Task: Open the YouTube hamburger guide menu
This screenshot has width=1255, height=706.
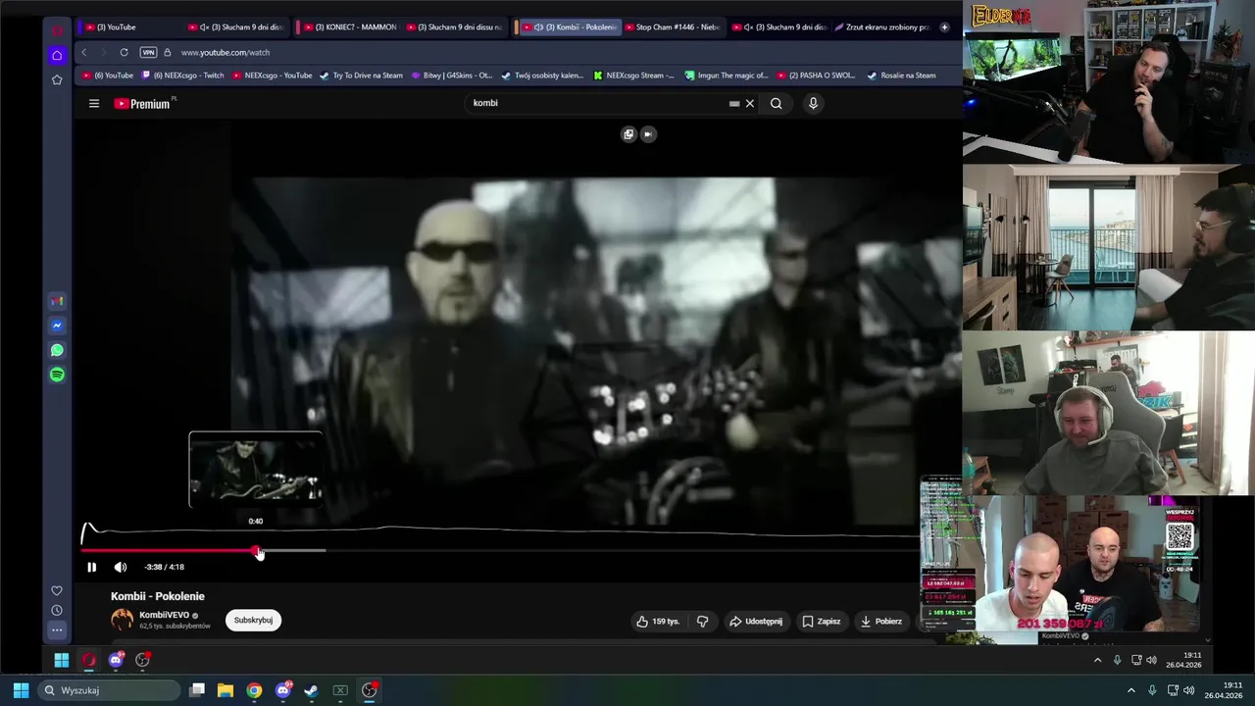Action: click(94, 103)
